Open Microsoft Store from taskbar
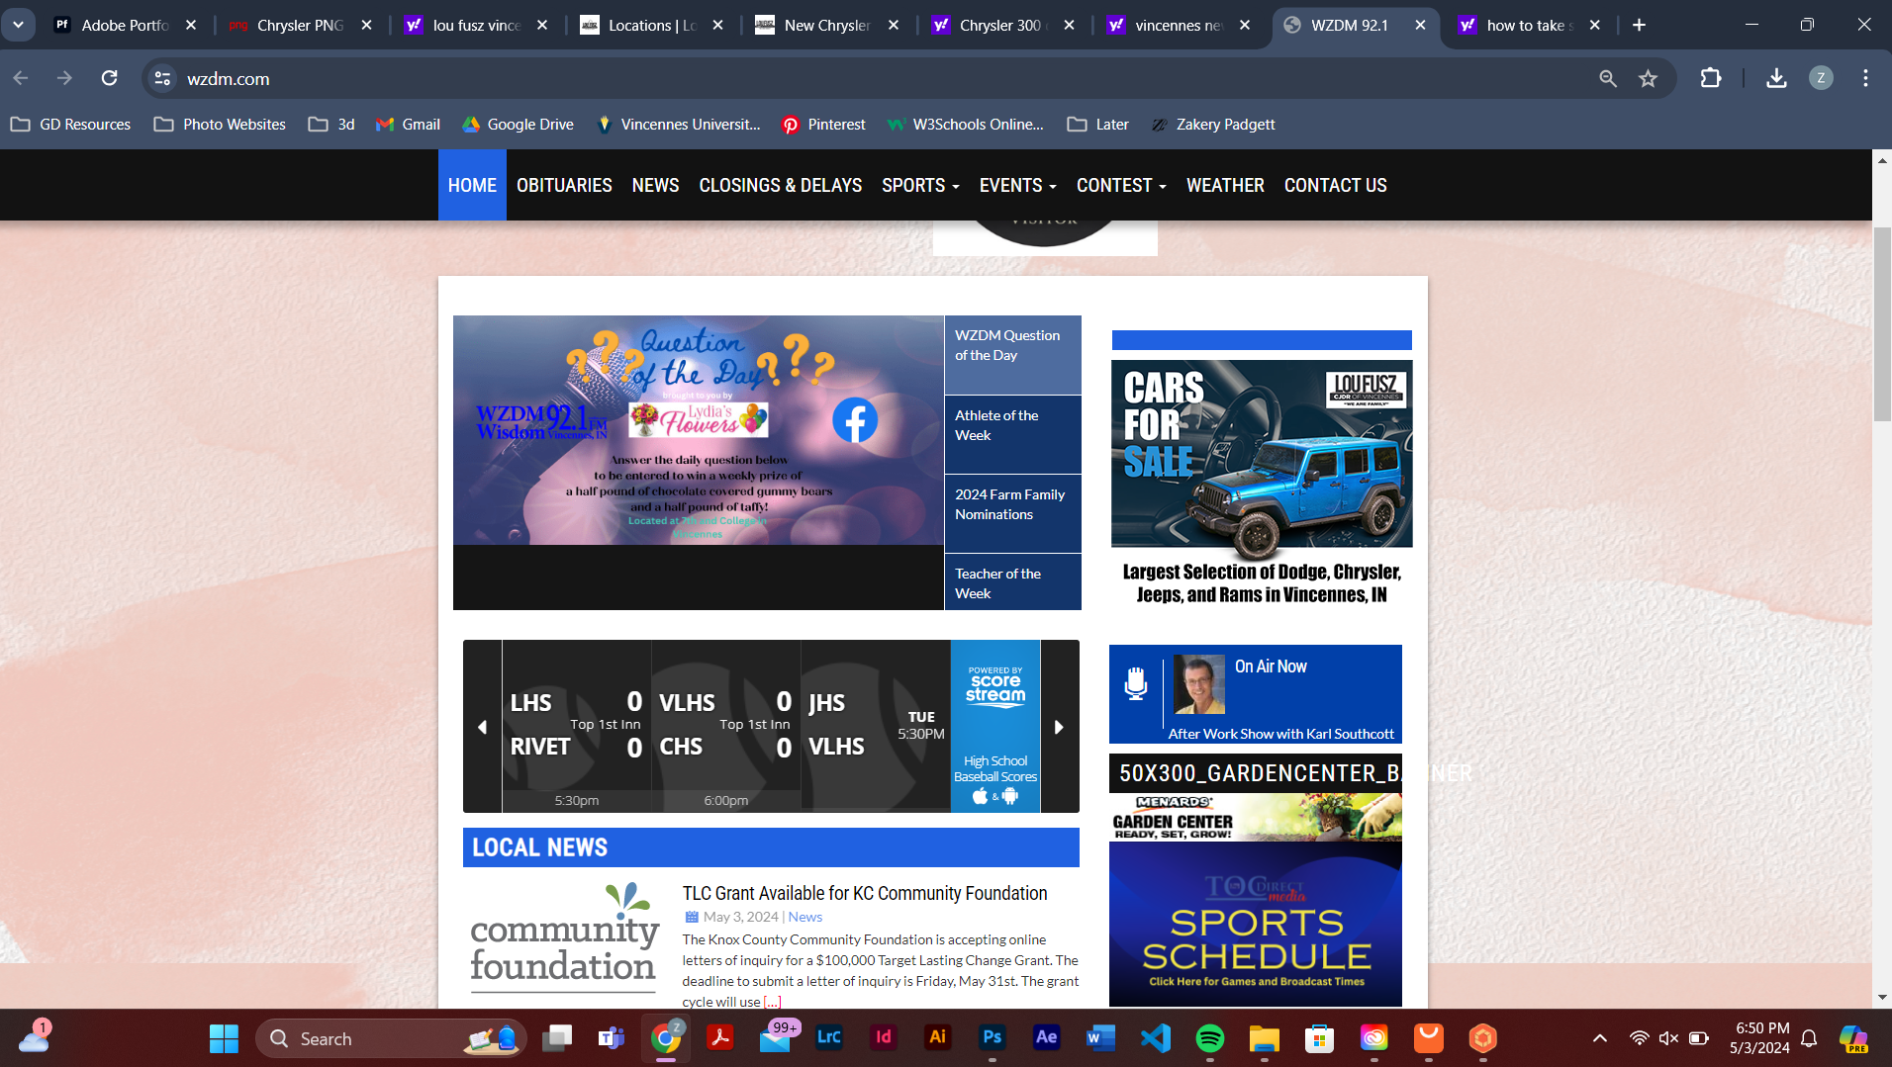Screen dimensions: 1892x1067 pyautogui.click(x=1319, y=1038)
